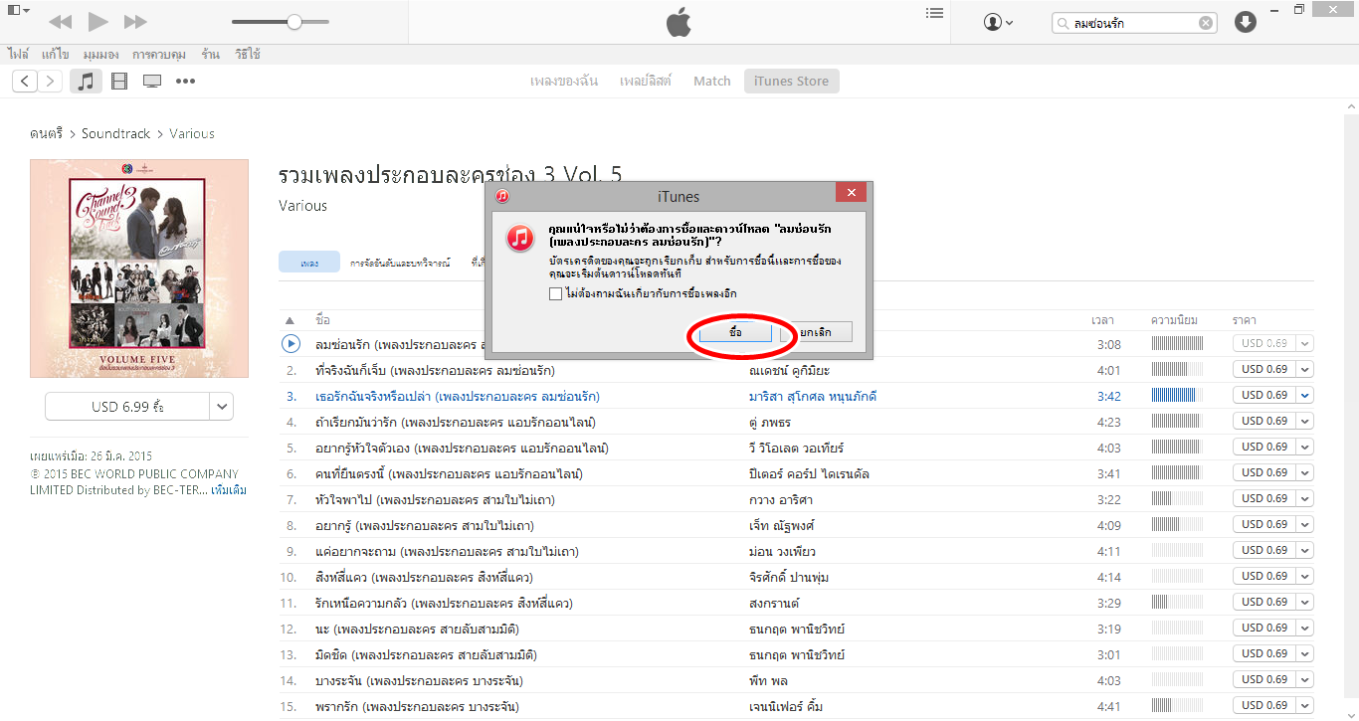
Task: Click the main play button
Action: tap(97, 21)
